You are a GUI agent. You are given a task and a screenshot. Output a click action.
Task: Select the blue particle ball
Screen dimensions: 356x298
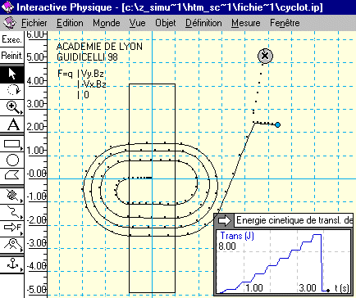pyautogui.click(x=277, y=125)
